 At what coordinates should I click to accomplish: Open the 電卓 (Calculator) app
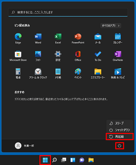[x=18, y=73]
